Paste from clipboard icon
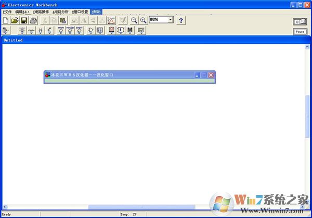Screen dimensions: 312x218 click(63, 20)
